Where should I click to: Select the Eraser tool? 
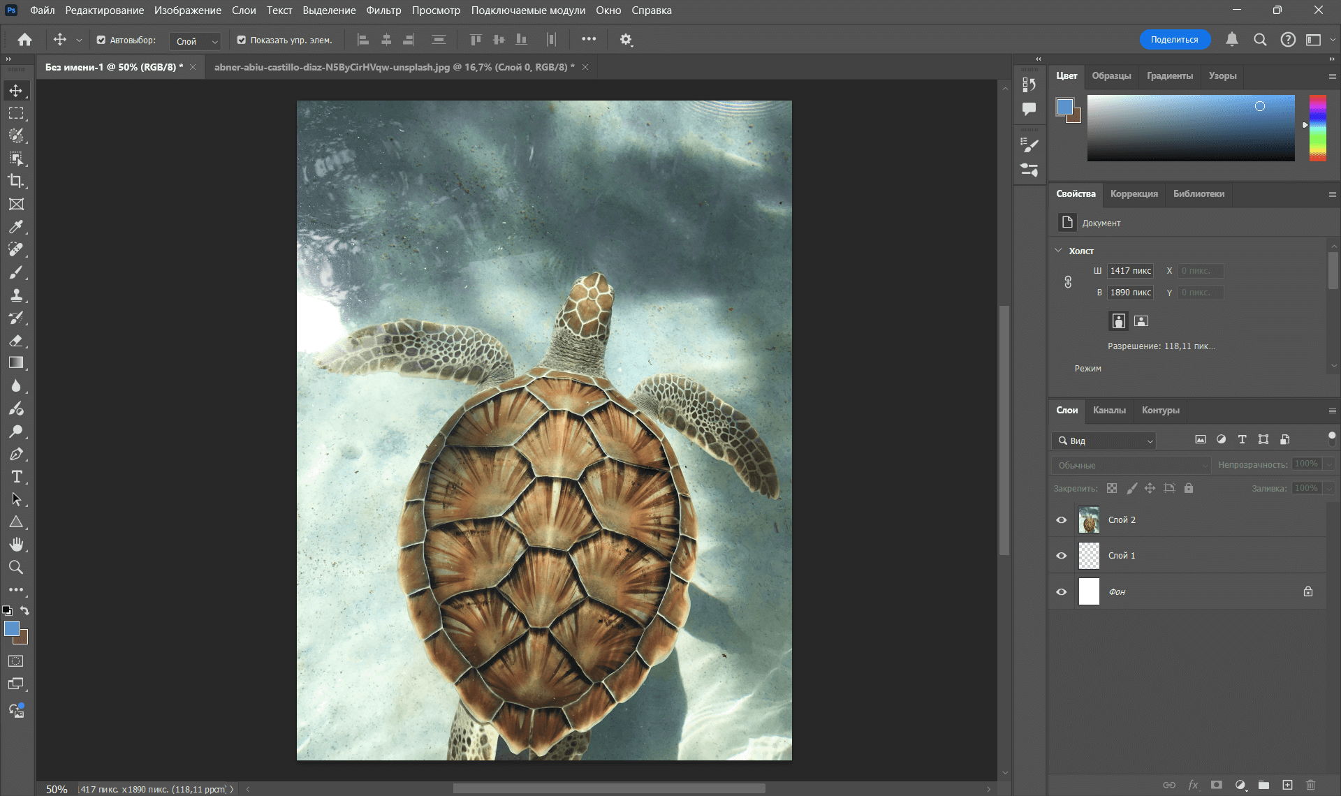[16, 341]
